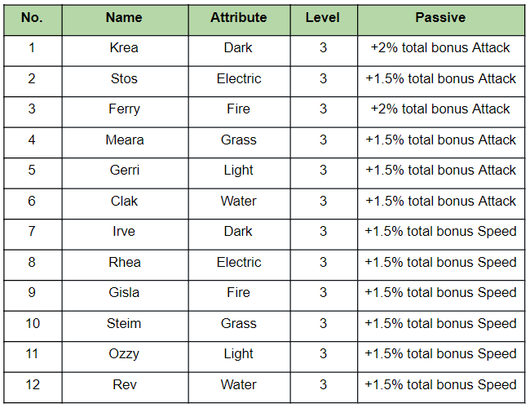The height and width of the screenshot is (408, 530).
Task: Click the 'Passive' column header
Action: [x=440, y=17]
